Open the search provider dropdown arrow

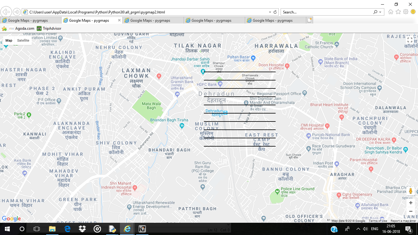click(x=380, y=12)
